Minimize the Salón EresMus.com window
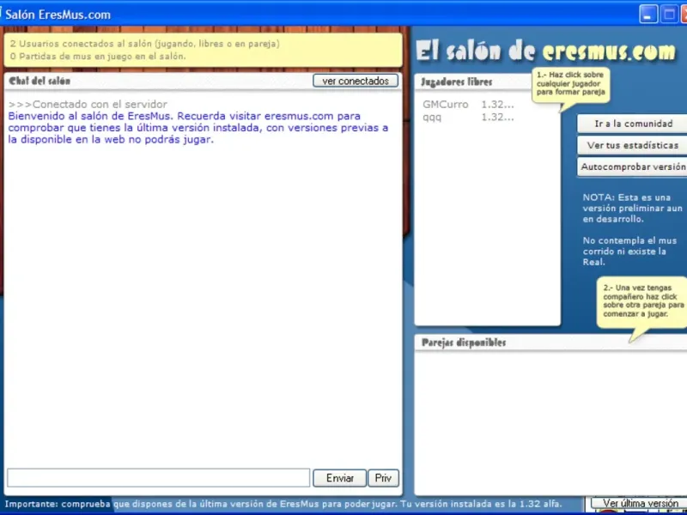 click(648, 15)
